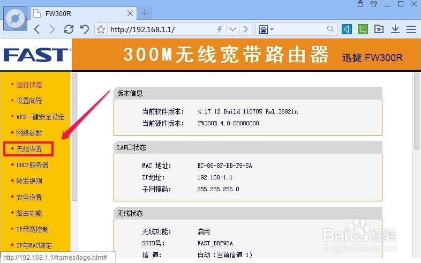Click the FAST brand logo
Screen dimensions: 421x263
click(37, 55)
